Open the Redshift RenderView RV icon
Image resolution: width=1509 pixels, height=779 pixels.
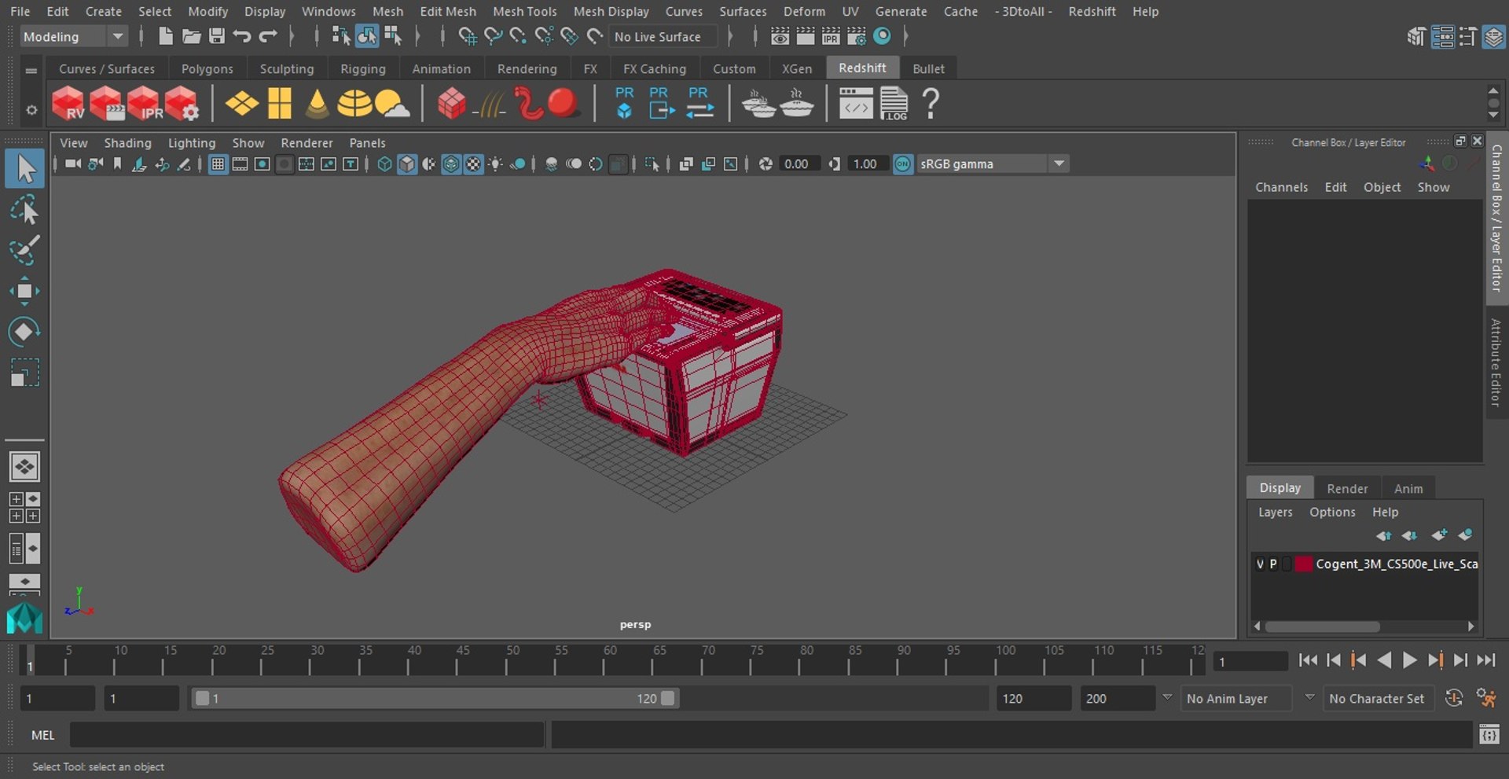coord(68,104)
